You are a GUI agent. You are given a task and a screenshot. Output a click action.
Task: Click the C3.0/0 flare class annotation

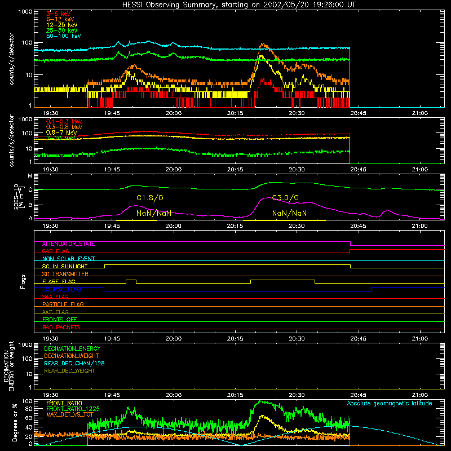(x=285, y=198)
